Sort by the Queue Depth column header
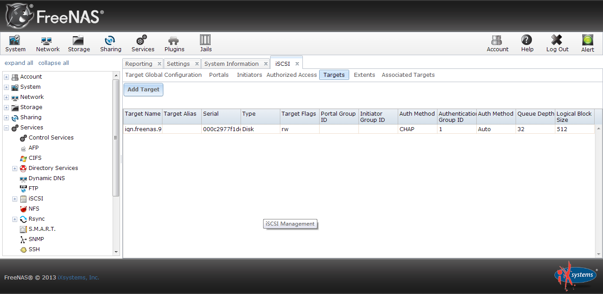Image resolution: width=603 pixels, height=294 pixels. (535, 117)
